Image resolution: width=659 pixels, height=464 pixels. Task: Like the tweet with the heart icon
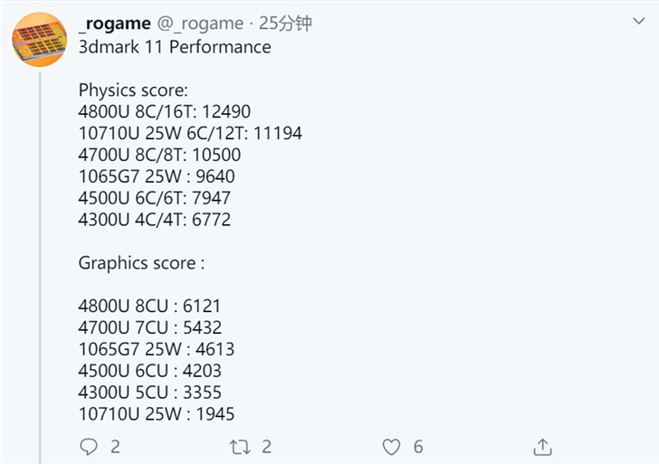coord(391,446)
